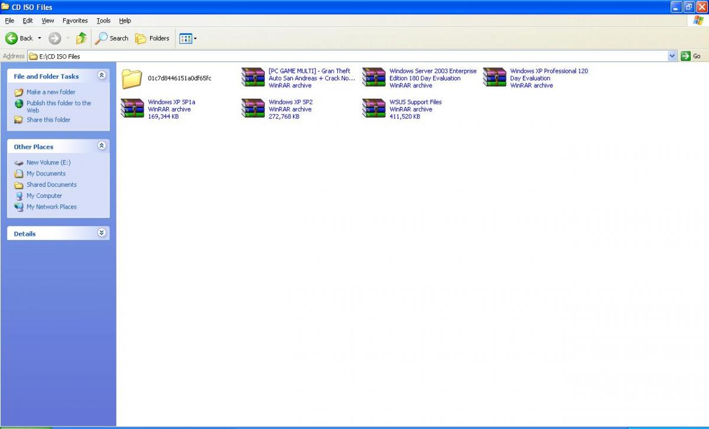Click the Shared Documents folder icon
The height and width of the screenshot is (429, 709).
click(19, 185)
